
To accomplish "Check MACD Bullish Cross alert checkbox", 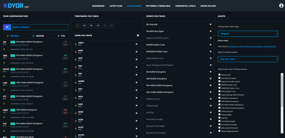I will point(219,91).
